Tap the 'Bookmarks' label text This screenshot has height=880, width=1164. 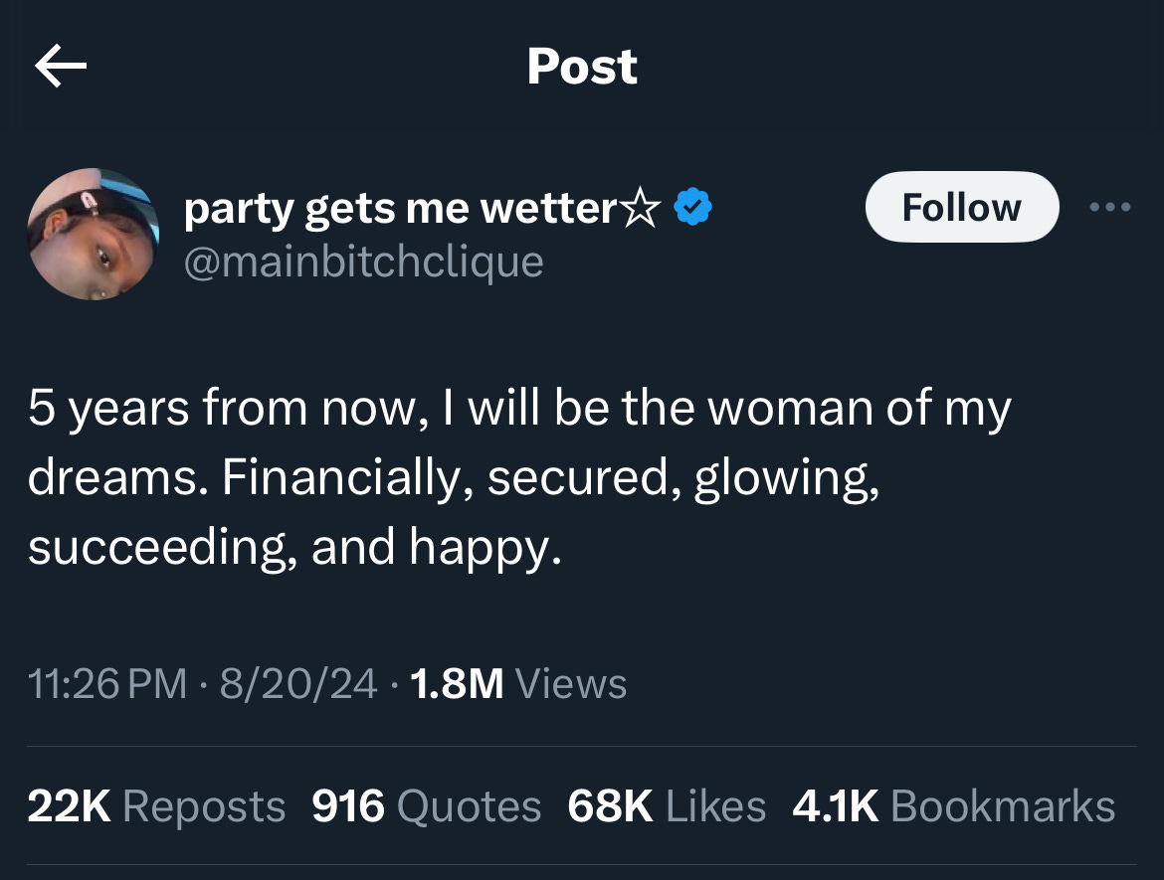[1003, 805]
